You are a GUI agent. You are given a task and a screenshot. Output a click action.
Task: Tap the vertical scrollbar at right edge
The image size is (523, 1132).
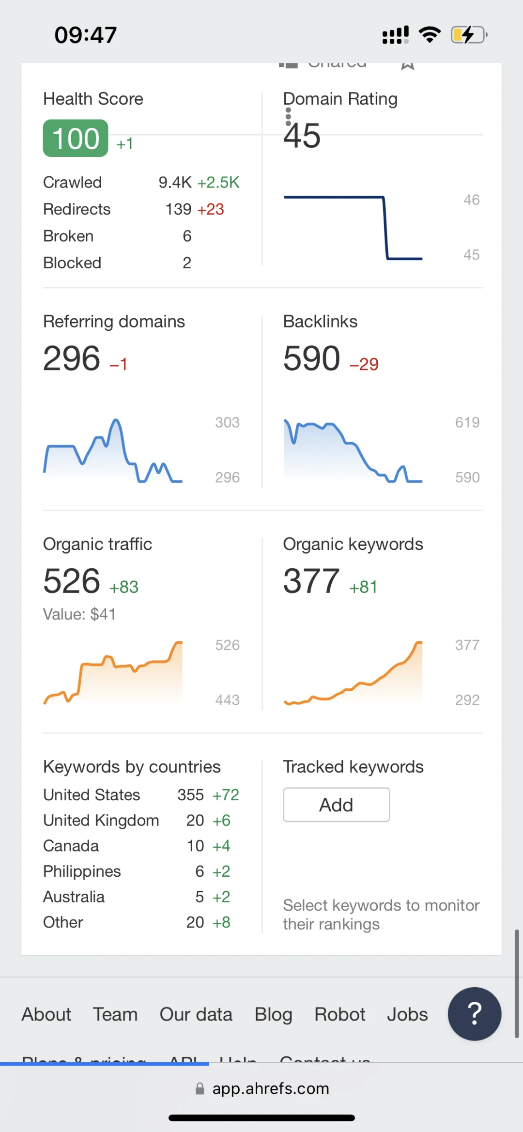[x=517, y=983]
